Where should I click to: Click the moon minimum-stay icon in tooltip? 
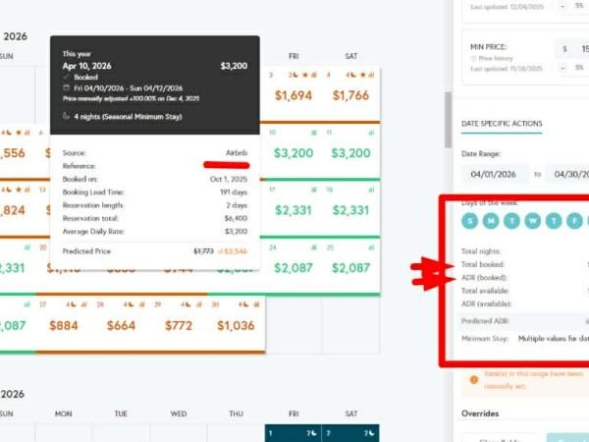coord(65,115)
